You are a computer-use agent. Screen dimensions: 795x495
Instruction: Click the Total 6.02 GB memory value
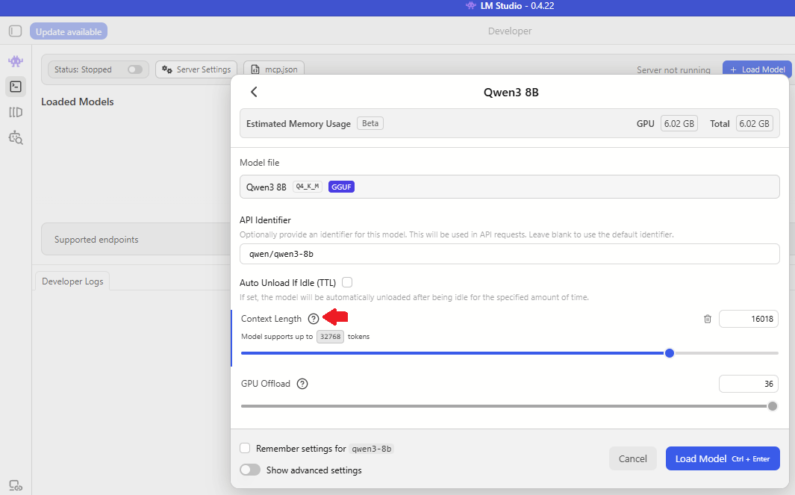(754, 123)
